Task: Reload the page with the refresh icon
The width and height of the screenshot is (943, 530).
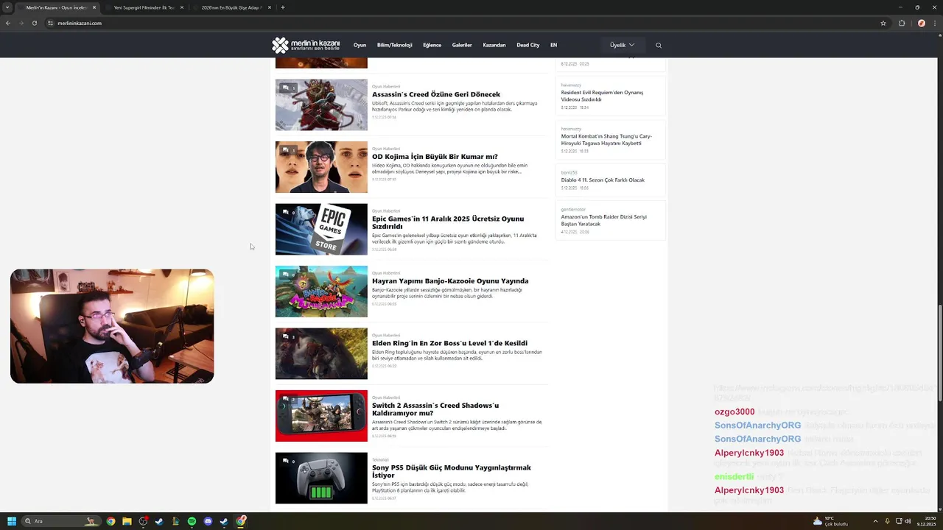Action: (34, 23)
